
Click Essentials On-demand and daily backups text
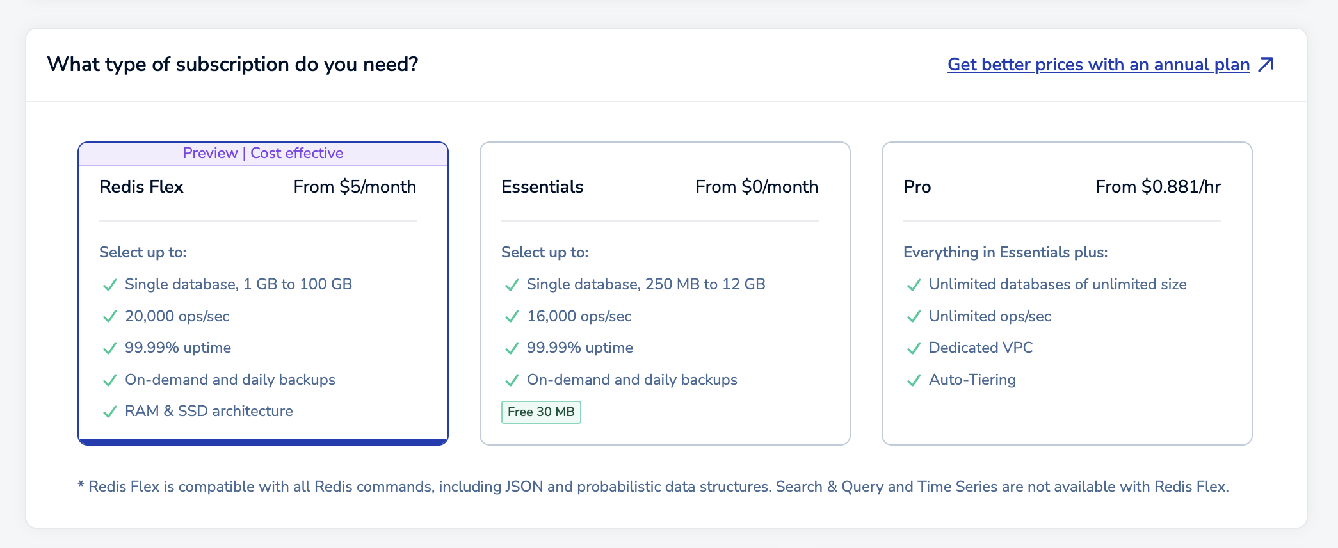[x=632, y=380]
